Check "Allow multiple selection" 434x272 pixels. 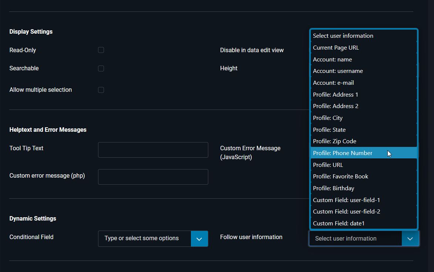click(101, 90)
